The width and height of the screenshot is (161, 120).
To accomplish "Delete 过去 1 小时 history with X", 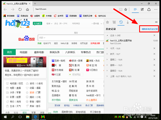I will click(x=154, y=35).
